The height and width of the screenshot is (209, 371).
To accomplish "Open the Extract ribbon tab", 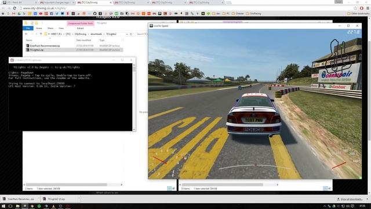I will (80, 28).
